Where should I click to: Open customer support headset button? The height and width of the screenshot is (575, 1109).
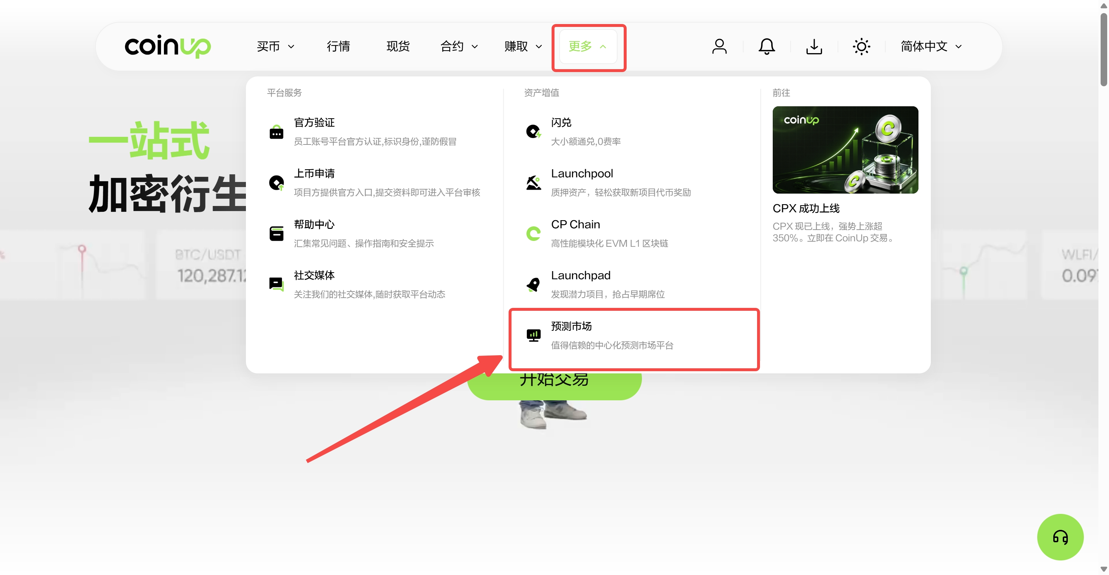1060,537
